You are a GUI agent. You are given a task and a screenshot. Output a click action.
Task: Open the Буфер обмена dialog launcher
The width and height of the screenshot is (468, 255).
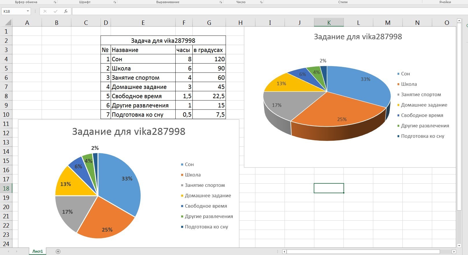coord(55,2)
